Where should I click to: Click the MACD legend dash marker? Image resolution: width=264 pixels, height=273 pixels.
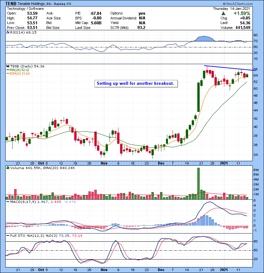pyautogui.click(x=8, y=202)
